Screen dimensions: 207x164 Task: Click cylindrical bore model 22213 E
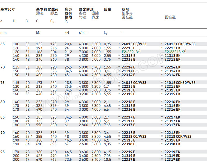pyautogui.click(x=128, y=48)
